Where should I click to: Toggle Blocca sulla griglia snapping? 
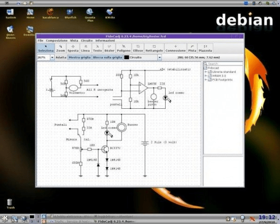pos(107,57)
